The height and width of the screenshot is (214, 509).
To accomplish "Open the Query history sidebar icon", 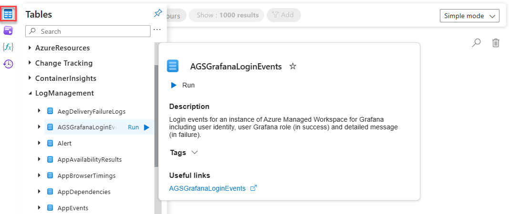I will coord(8,63).
